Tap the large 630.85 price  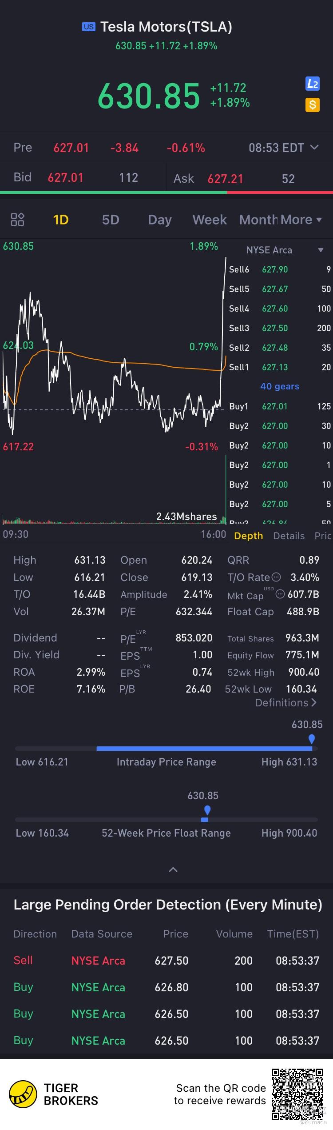pyautogui.click(x=149, y=96)
